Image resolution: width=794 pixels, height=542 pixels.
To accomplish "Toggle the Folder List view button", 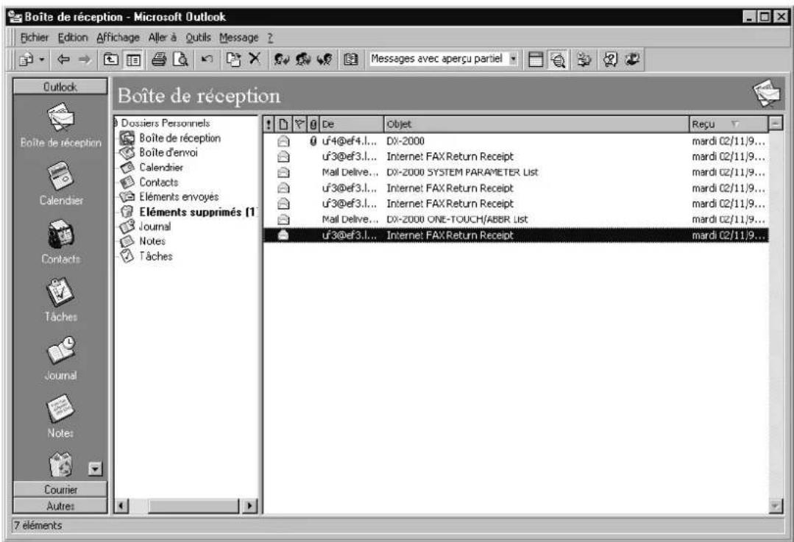I will [133, 60].
